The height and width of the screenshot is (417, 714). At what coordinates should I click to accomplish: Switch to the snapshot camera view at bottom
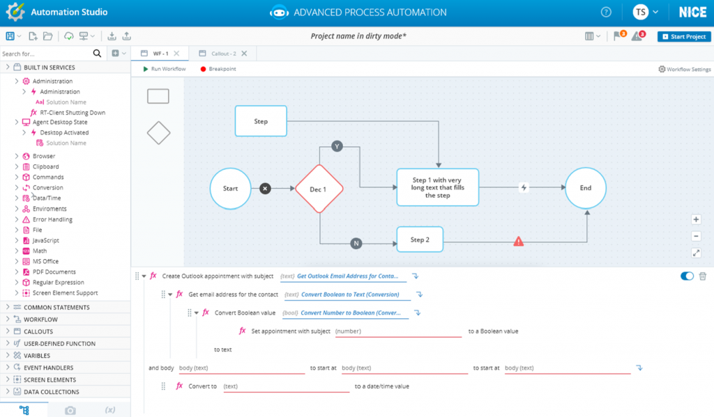(69, 410)
